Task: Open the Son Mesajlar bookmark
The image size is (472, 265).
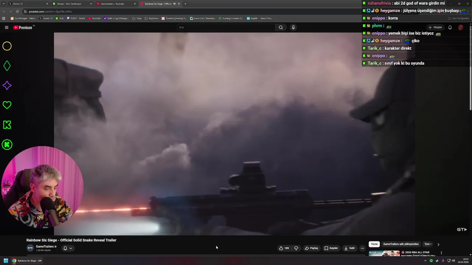Action: pos(23,18)
